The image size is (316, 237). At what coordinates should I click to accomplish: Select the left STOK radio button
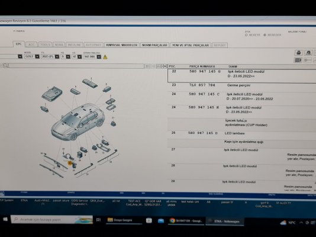coord(246,35)
